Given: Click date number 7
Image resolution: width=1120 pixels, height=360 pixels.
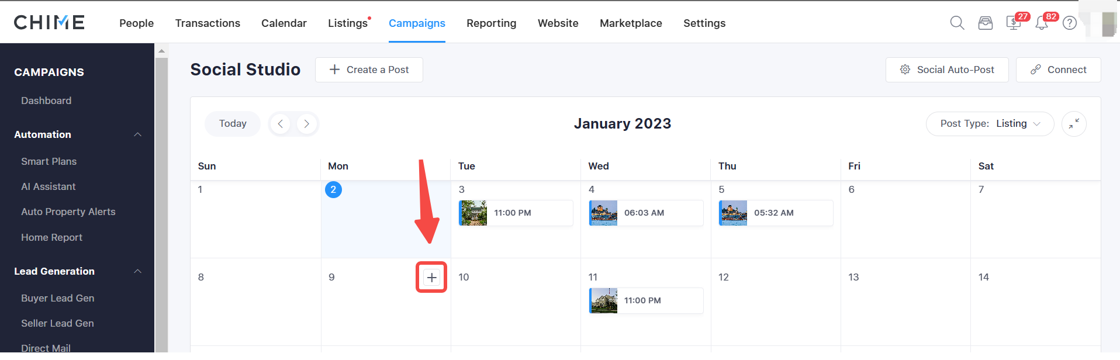Looking at the screenshot, I should [981, 189].
